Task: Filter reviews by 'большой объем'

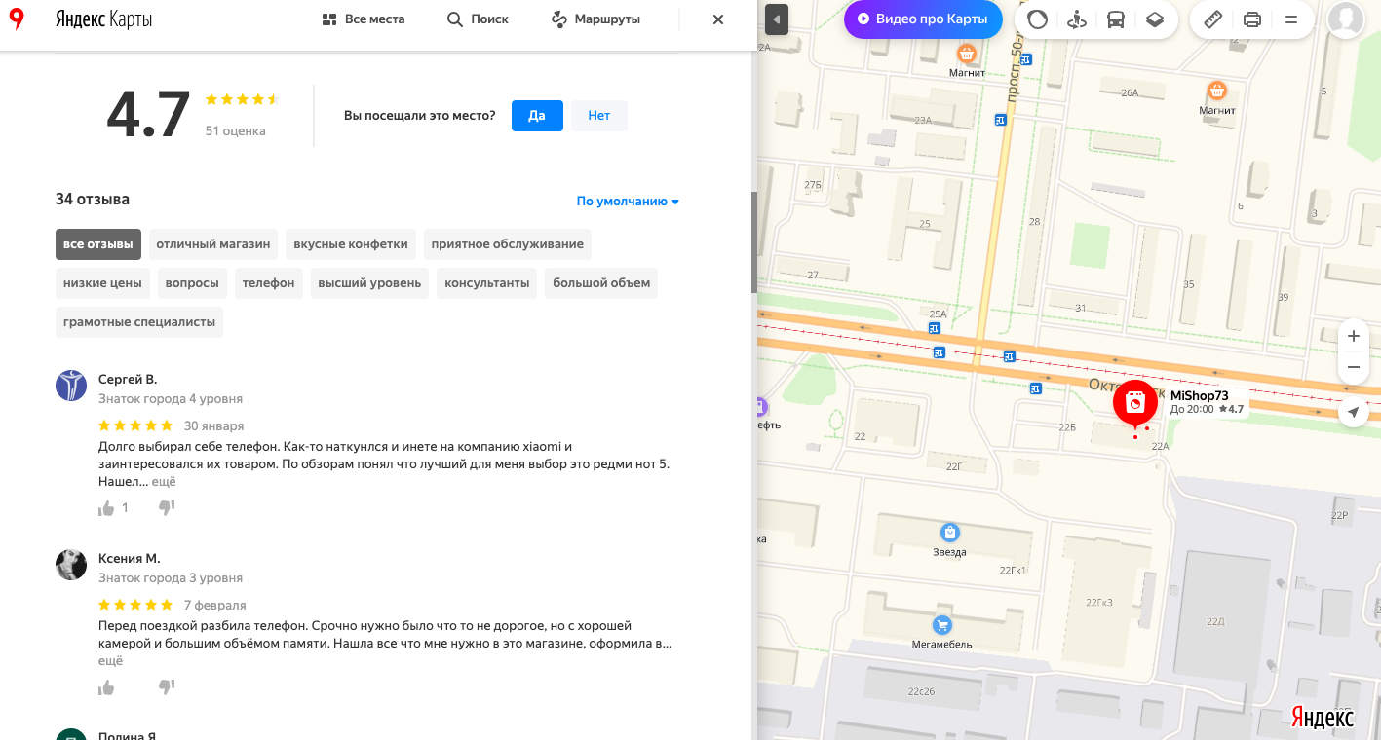Action: pos(601,283)
